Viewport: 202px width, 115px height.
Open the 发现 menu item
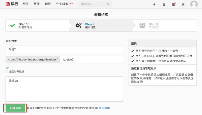pos(25,4)
